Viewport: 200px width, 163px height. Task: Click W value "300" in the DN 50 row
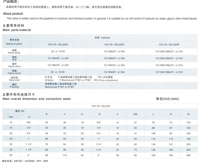[x=188, y=155]
